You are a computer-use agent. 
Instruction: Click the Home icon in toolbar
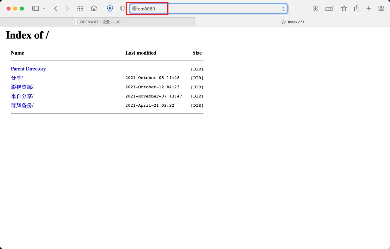coord(94,8)
